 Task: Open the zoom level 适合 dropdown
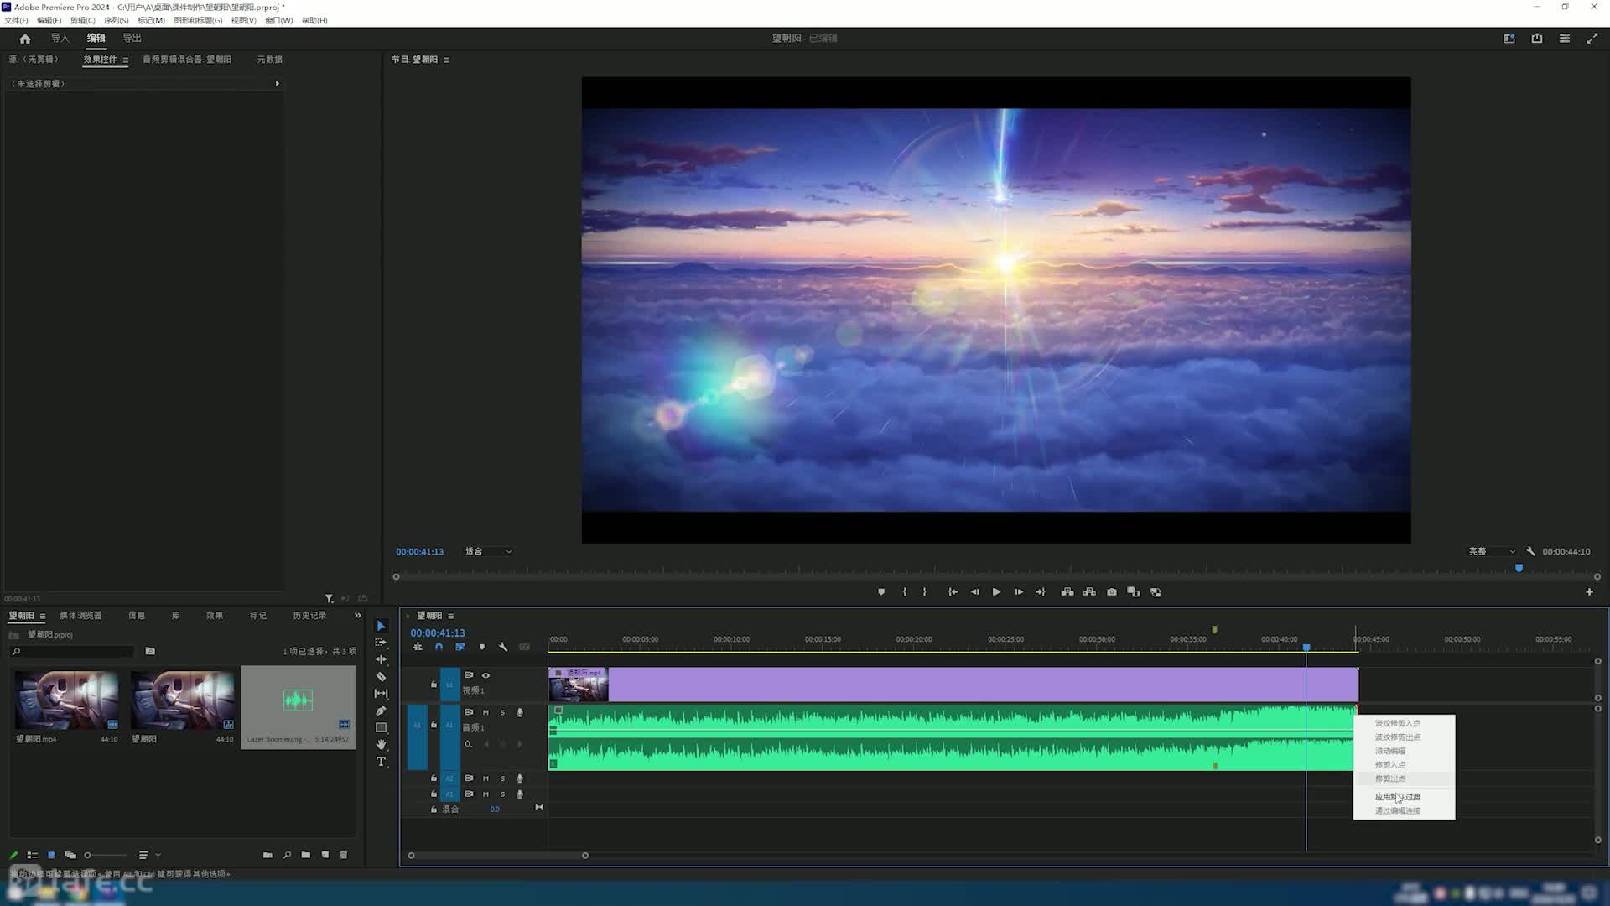pyautogui.click(x=489, y=552)
